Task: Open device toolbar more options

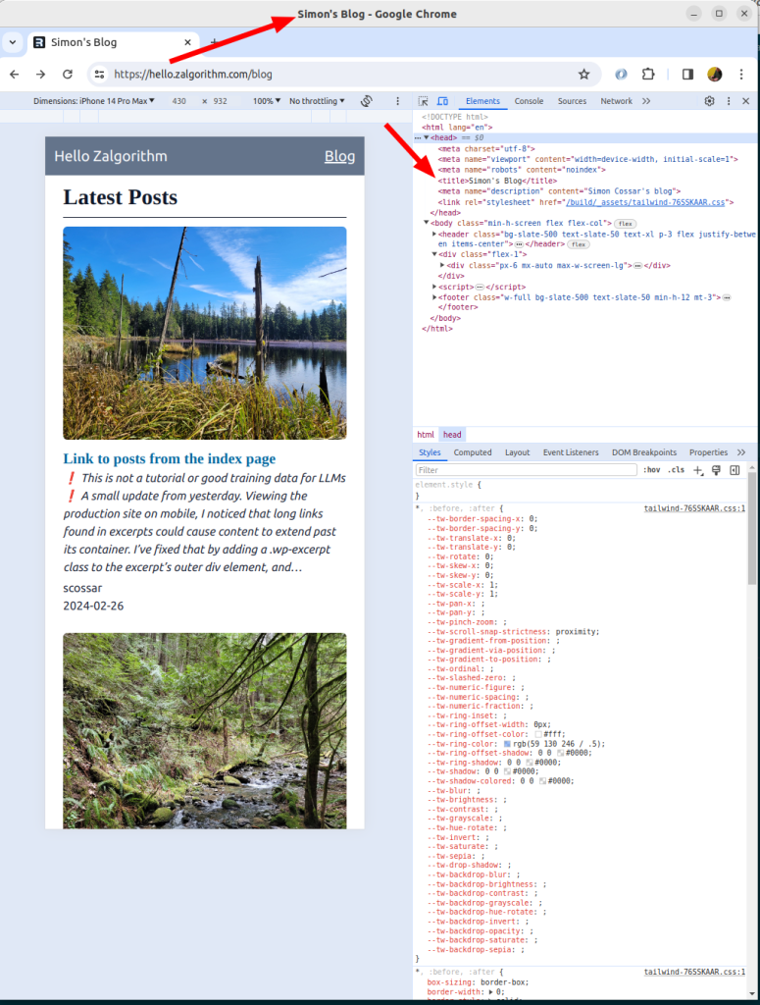Action: [397, 101]
